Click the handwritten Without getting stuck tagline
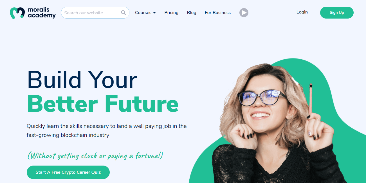Screen dimensions: 366x183 click(95, 155)
